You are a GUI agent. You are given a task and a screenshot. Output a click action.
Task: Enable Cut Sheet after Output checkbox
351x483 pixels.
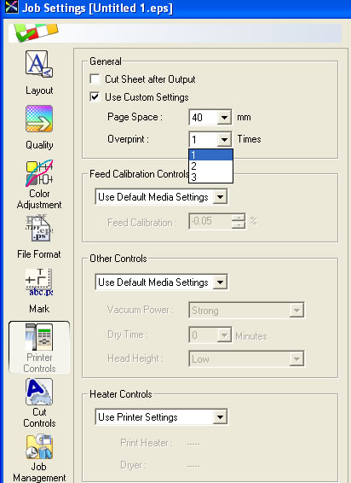(x=95, y=79)
